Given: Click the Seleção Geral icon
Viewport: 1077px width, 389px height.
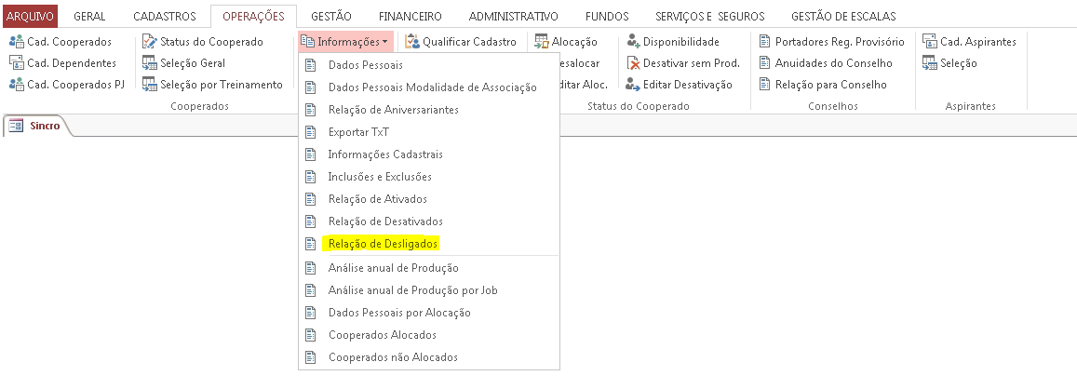Looking at the screenshot, I should [150, 63].
